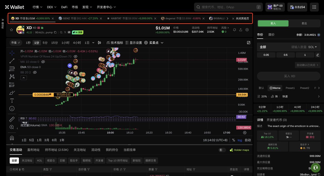Open Holder maps link
This screenshot has width=324, height=176.
click(x=239, y=150)
